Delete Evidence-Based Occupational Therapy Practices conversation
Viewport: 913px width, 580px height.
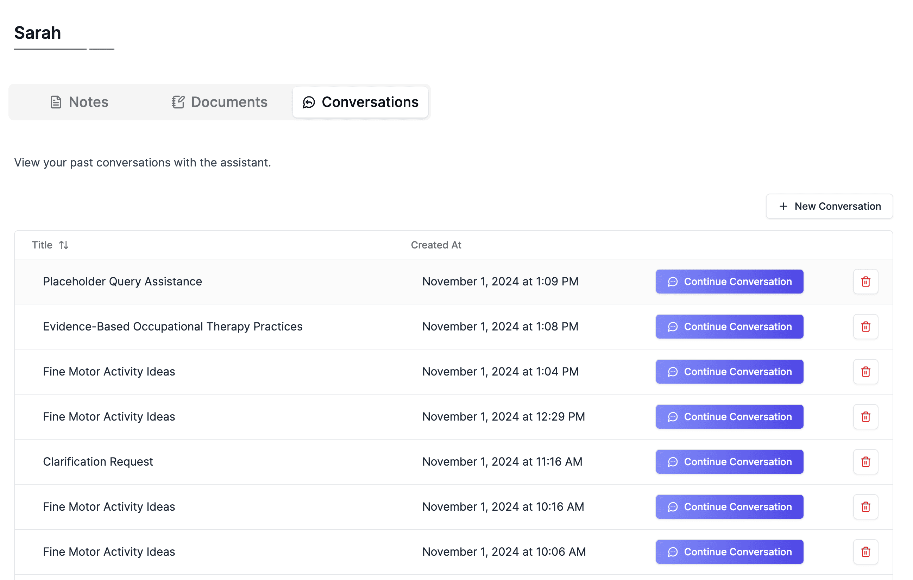pos(865,326)
